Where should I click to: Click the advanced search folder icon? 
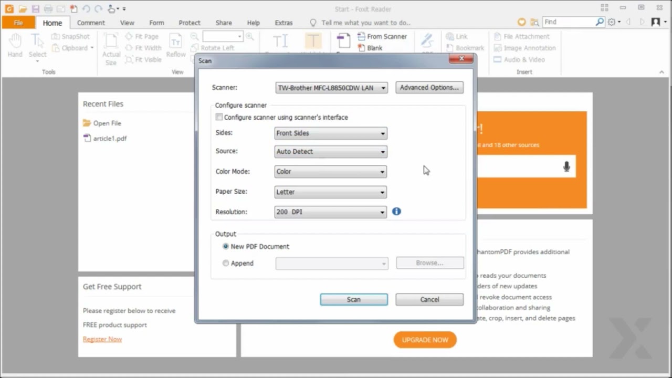[534, 22]
